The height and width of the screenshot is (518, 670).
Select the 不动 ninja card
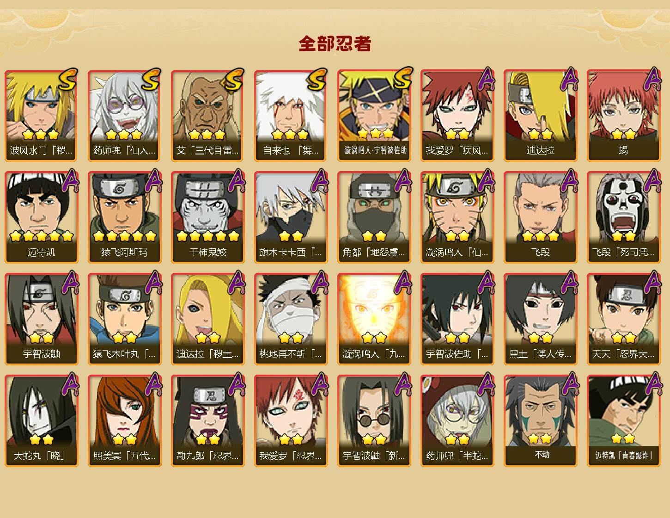tap(541, 421)
